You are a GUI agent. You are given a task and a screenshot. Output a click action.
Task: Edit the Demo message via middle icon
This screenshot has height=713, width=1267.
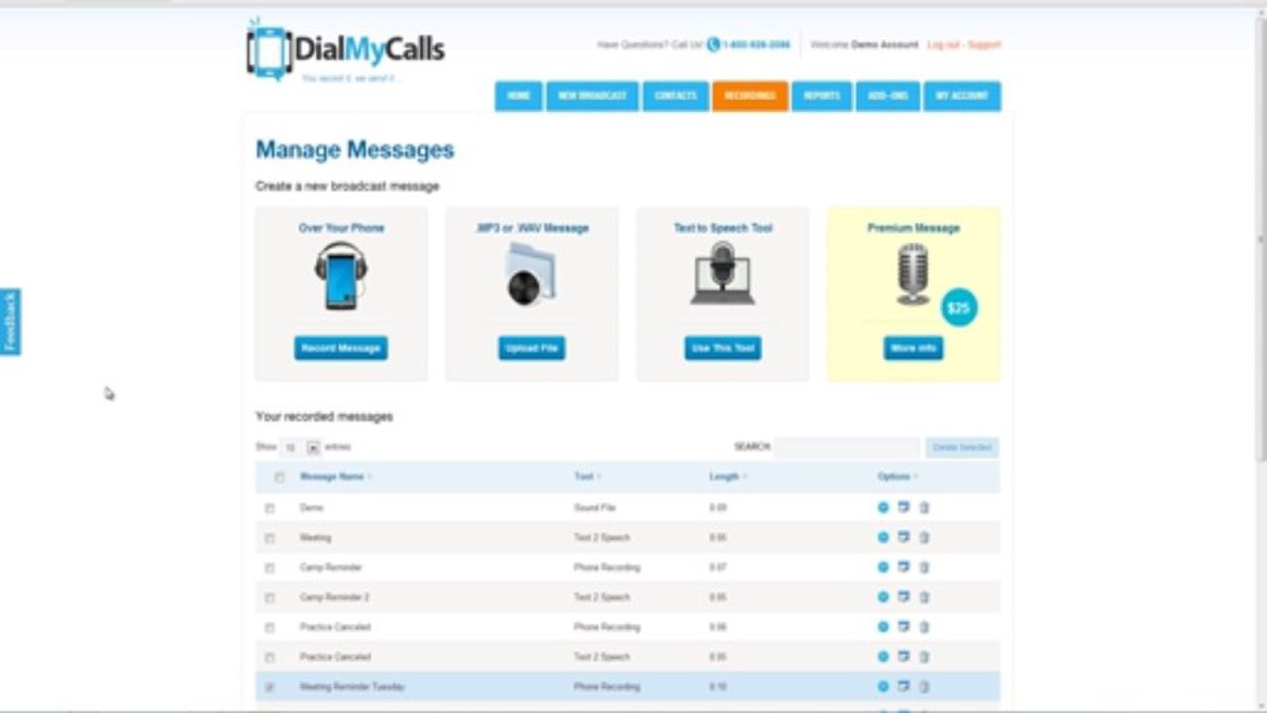[903, 508]
